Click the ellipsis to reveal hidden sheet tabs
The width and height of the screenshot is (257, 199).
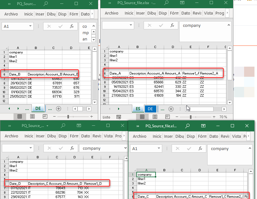[x=162, y=108]
